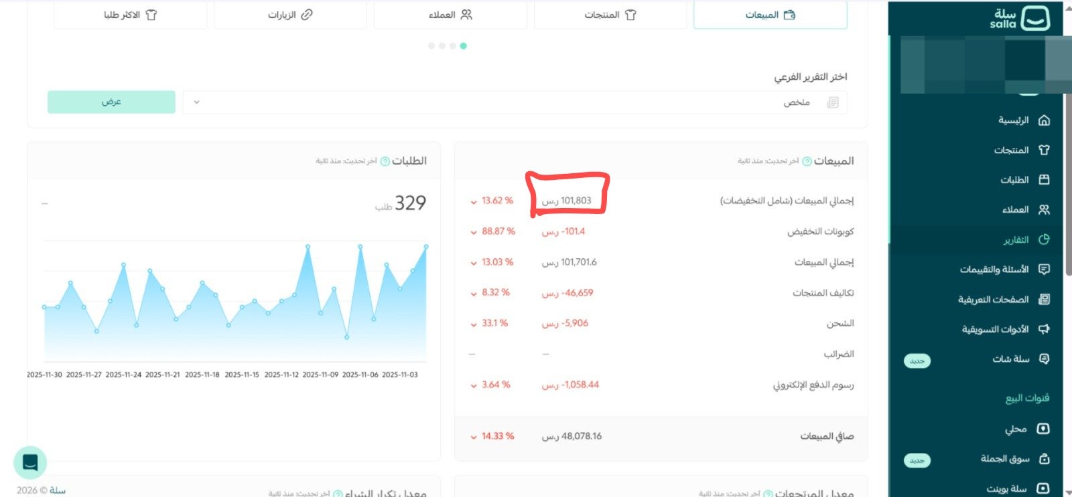Click the shirt icon in المنتجات tab
Image resolution: width=1072 pixels, height=497 pixels.
(x=630, y=15)
